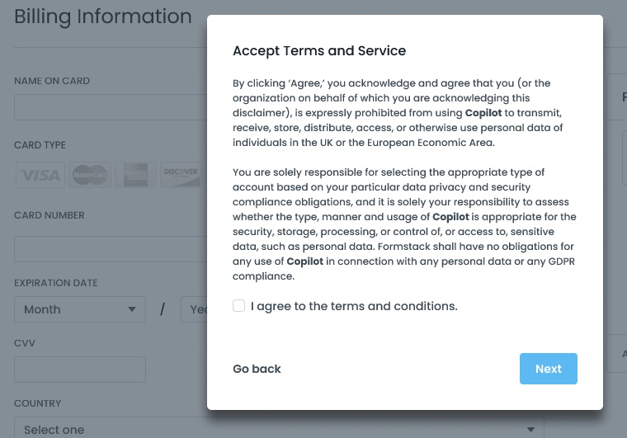Click the Billing Information page heading
Viewport: 627px width, 438px height.
pos(103,16)
